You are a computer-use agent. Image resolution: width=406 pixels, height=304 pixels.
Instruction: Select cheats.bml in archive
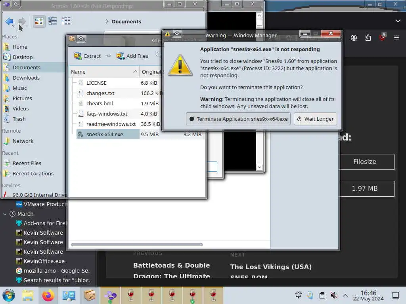coord(100,104)
